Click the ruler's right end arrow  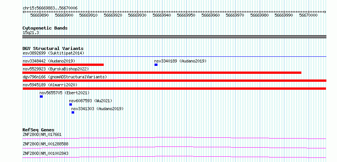pyautogui.click(x=325, y=12)
